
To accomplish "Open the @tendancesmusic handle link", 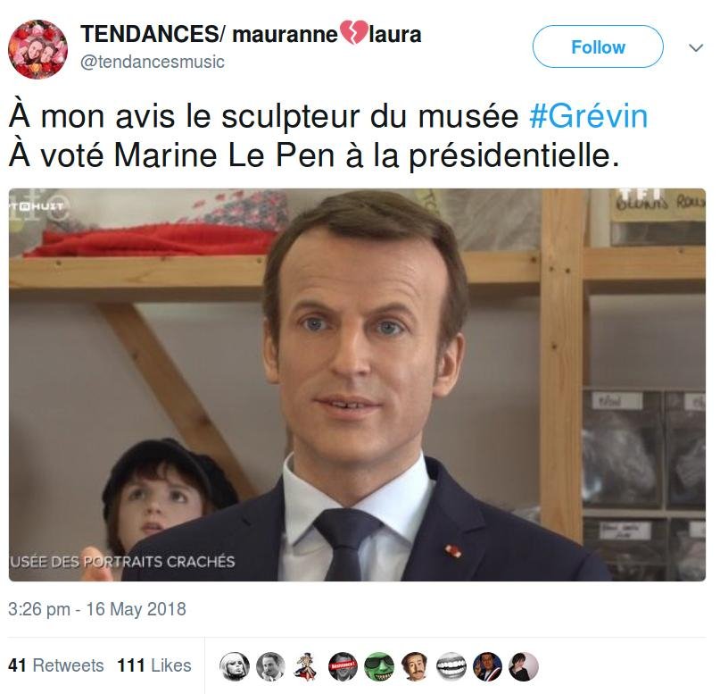I will pyautogui.click(x=153, y=62).
